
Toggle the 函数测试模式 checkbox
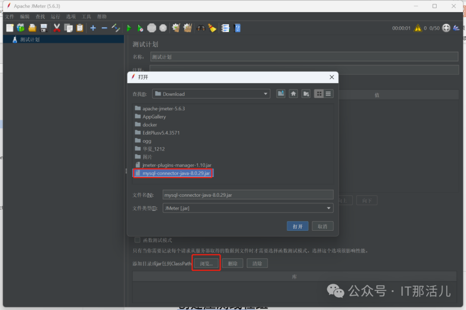click(137, 240)
